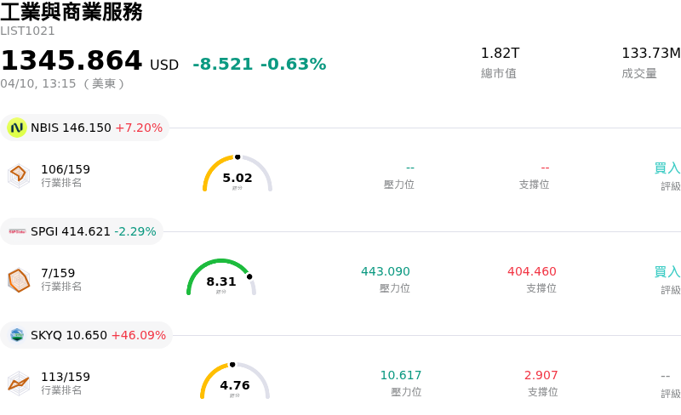Open SPGI industry rank radar chart icon
Screen dimensions: 681x415
pos(19,279)
